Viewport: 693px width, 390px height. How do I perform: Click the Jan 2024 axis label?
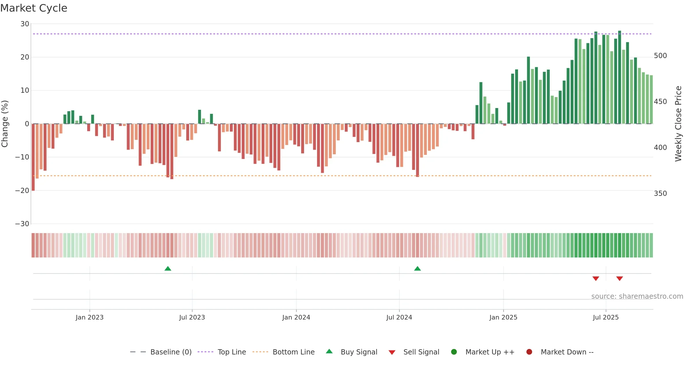point(296,317)
